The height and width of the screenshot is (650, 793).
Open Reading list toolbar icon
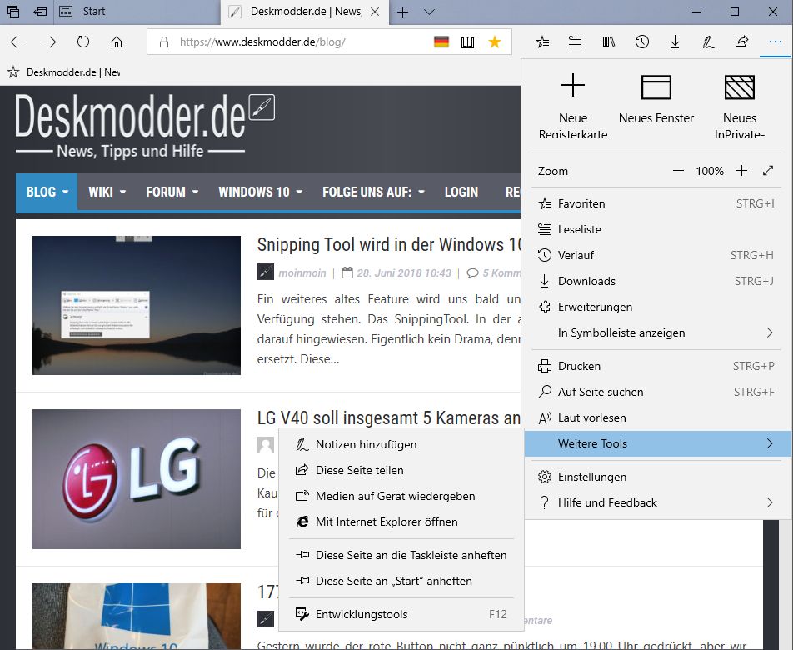[x=576, y=42]
